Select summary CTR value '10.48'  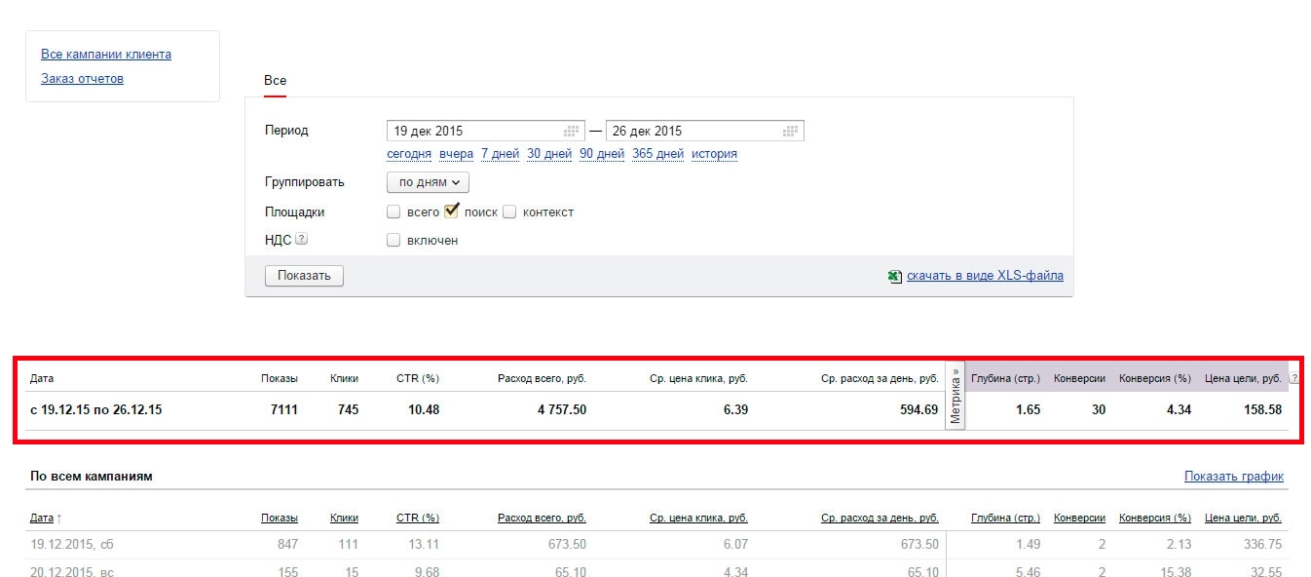[x=424, y=410]
